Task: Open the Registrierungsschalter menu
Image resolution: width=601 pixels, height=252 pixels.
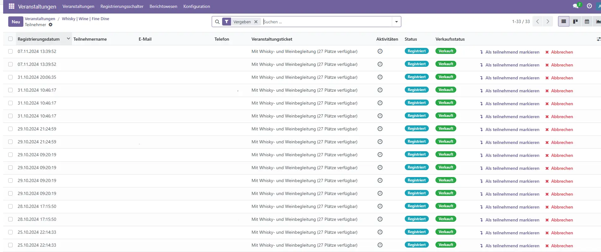Action: [x=122, y=6]
